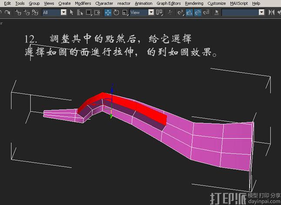The height and width of the screenshot is (205, 281).
Task: Open the Graph Editors menu
Action: pyautogui.click(x=168, y=3)
